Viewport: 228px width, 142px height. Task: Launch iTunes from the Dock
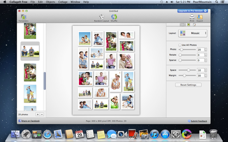click(154, 134)
